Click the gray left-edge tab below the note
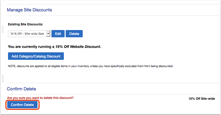The image size is (221, 115). click(x=3, y=79)
